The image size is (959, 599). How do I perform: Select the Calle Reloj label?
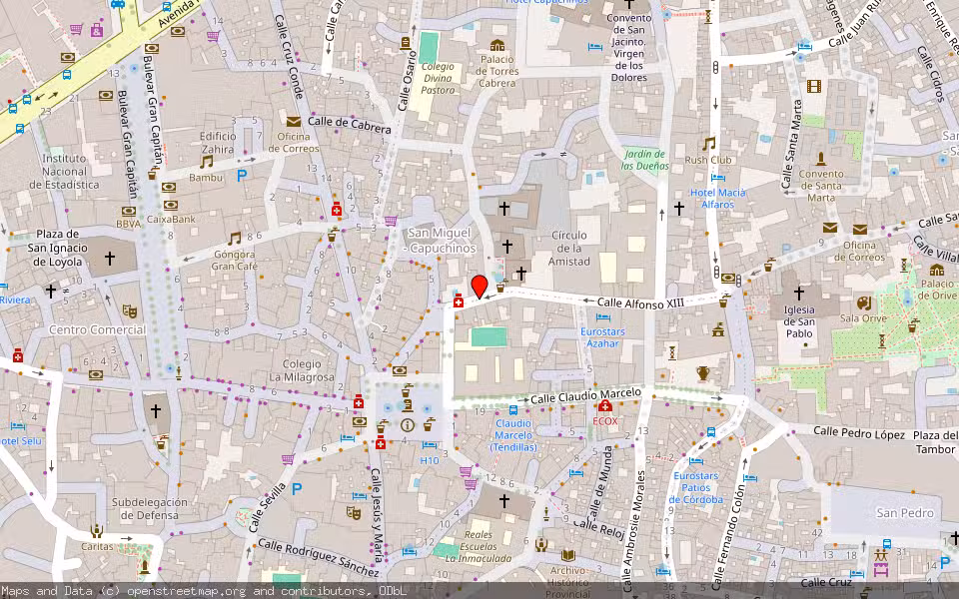click(598, 529)
